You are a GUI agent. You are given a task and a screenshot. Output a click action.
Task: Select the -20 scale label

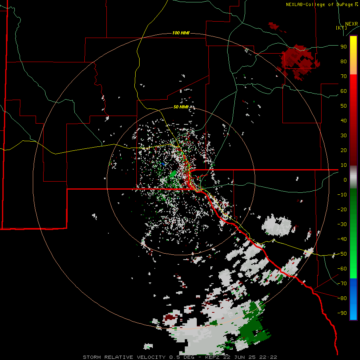pyautogui.click(x=342, y=210)
